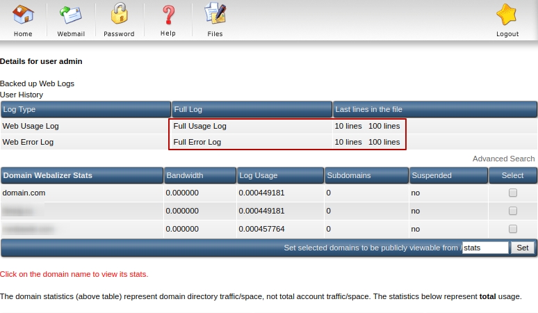Image resolution: width=538 pixels, height=313 pixels.
Task: Click the Set button
Action: click(523, 248)
